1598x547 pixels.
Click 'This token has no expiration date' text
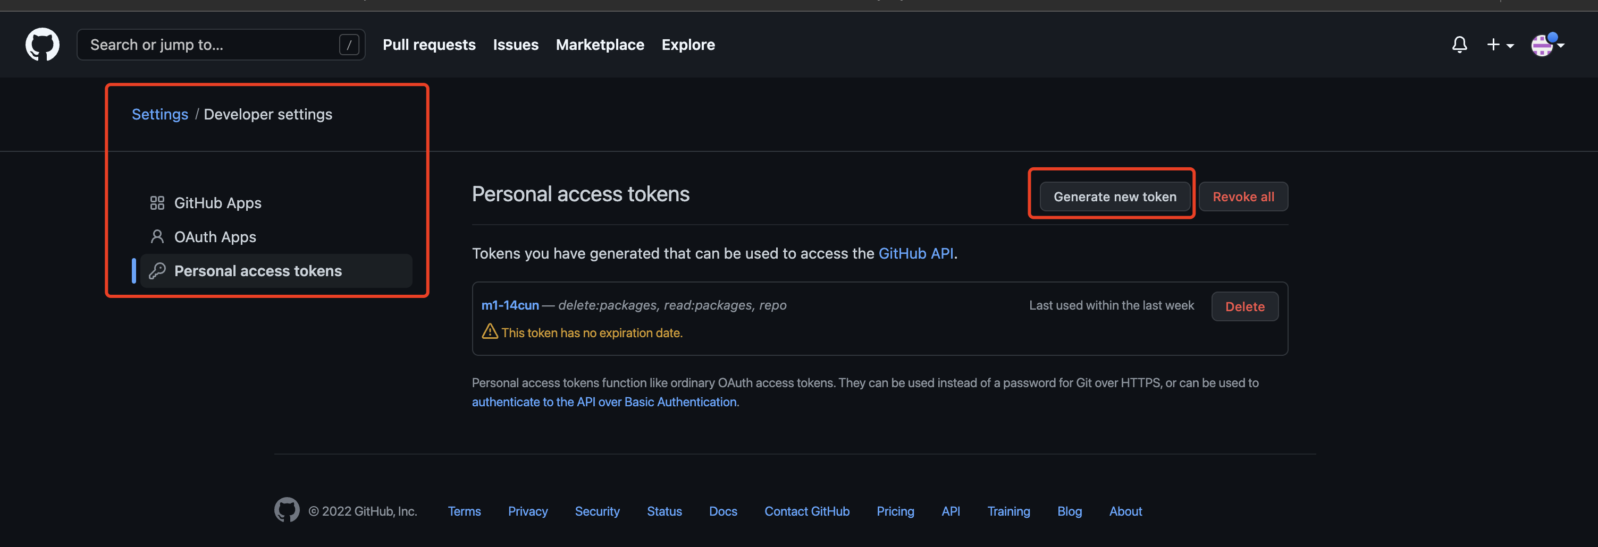click(x=592, y=332)
